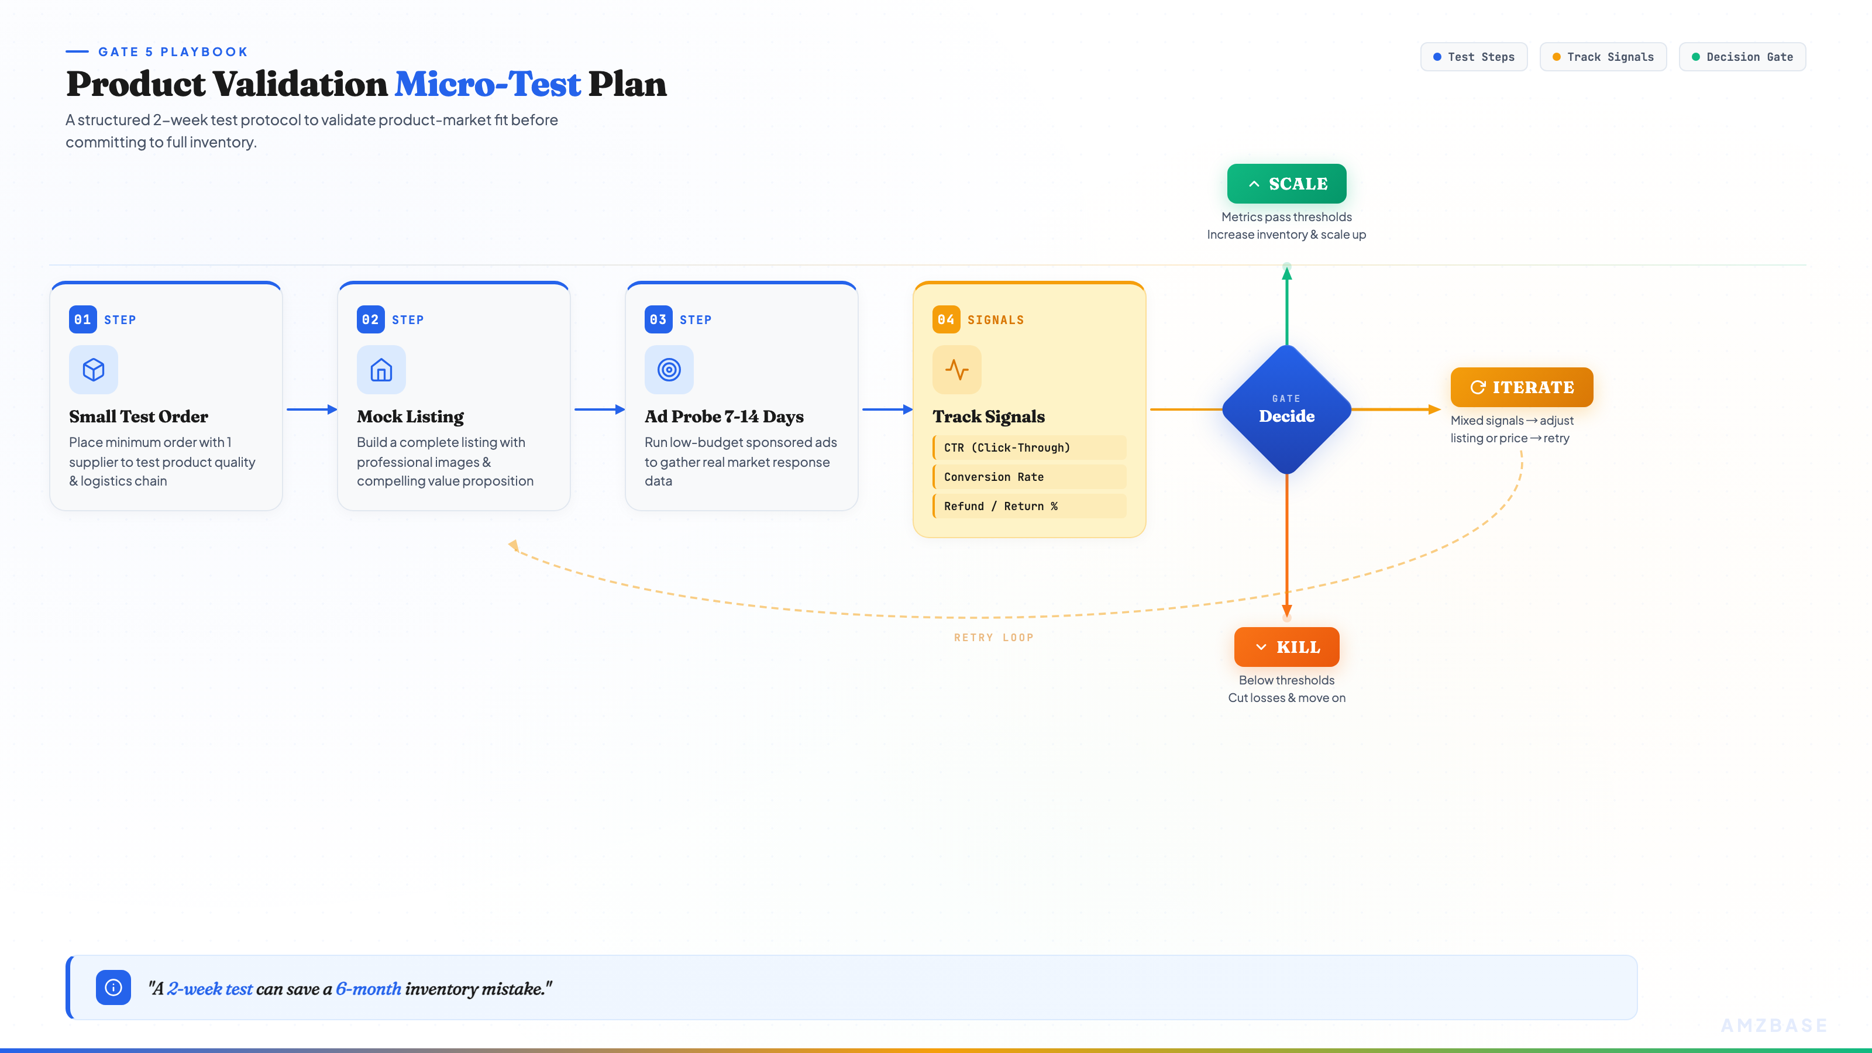Click the 04 SIGNALS badge

click(x=946, y=319)
